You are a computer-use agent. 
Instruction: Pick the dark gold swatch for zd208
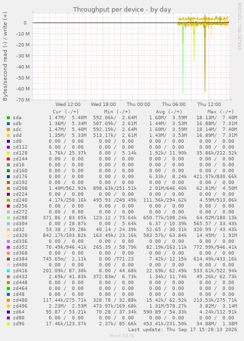[8, 188]
